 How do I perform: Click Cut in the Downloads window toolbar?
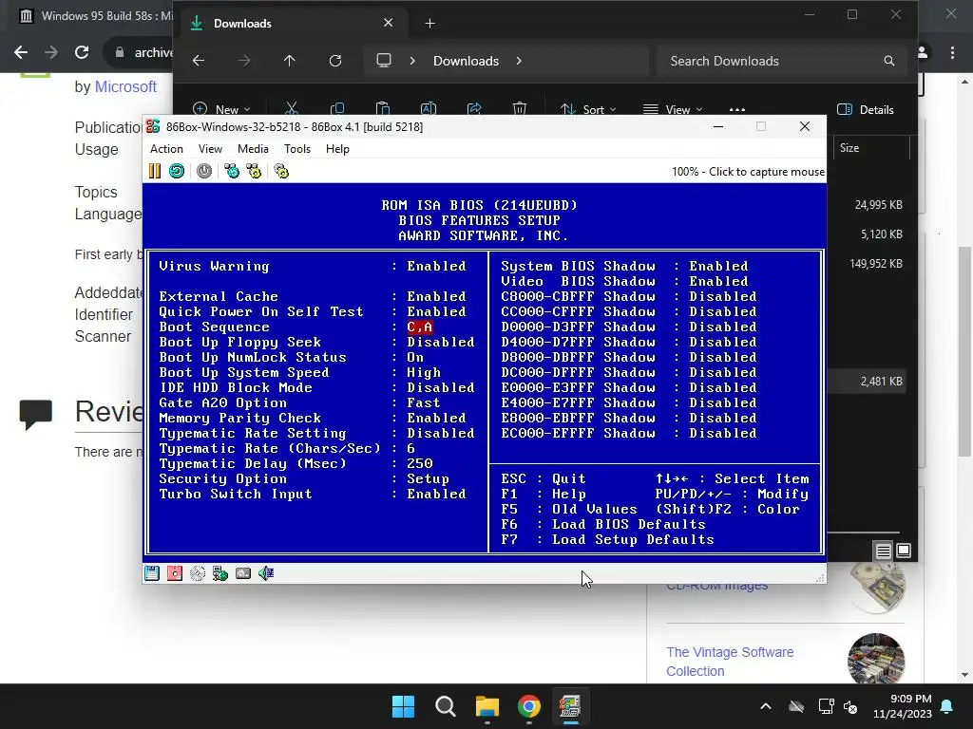click(291, 109)
